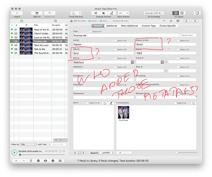Click the chevron expander below file list

[x=60, y=140]
